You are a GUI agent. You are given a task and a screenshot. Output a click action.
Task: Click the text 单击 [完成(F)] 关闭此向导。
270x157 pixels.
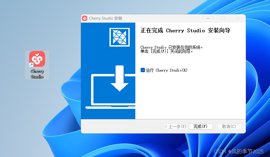click(x=167, y=51)
